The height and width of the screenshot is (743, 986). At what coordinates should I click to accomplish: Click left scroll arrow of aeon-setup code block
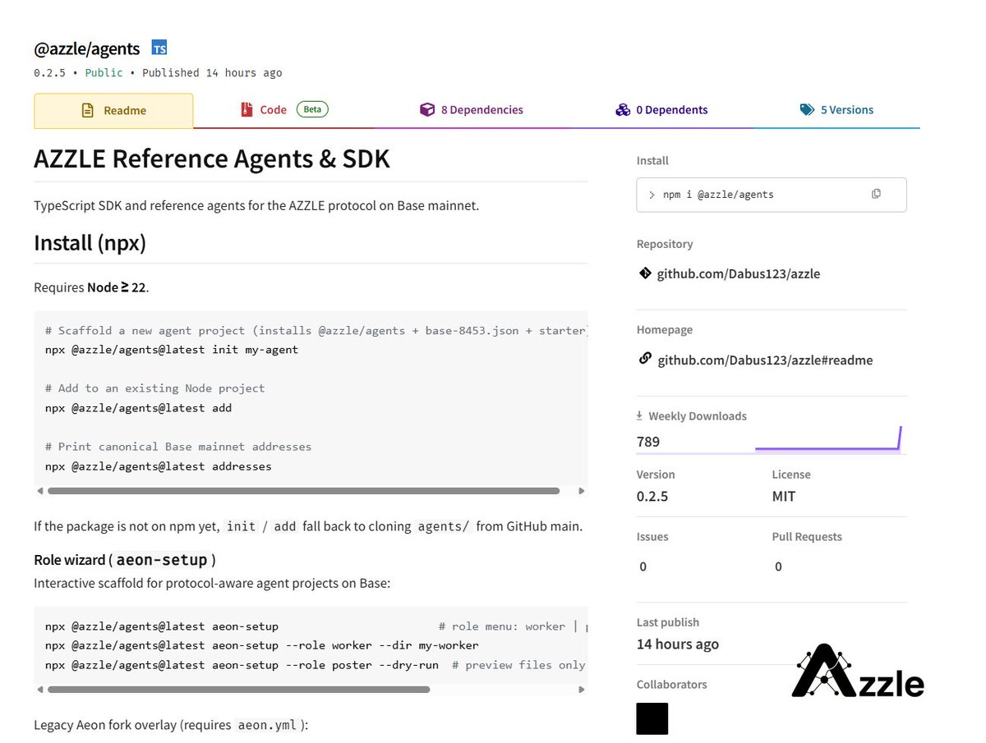[39, 690]
